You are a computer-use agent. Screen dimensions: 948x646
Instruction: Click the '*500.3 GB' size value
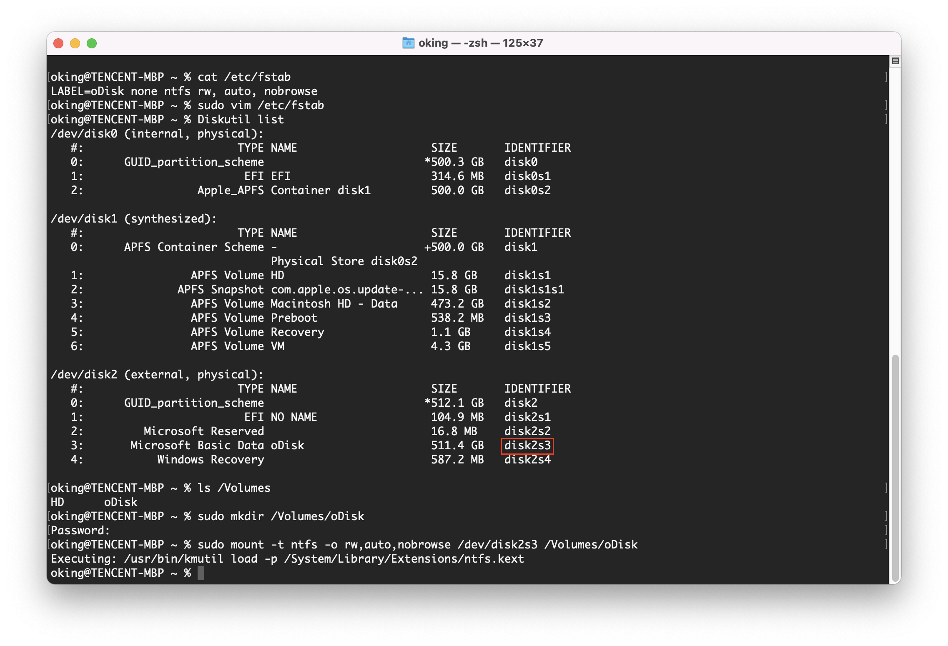coord(454,162)
